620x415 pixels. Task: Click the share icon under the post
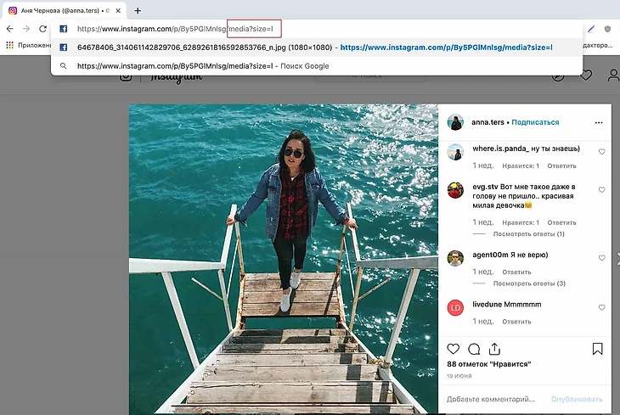click(x=495, y=349)
